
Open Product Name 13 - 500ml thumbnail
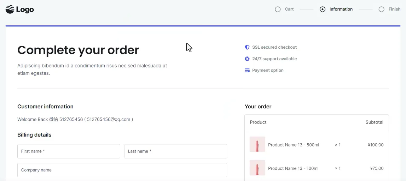(257, 145)
